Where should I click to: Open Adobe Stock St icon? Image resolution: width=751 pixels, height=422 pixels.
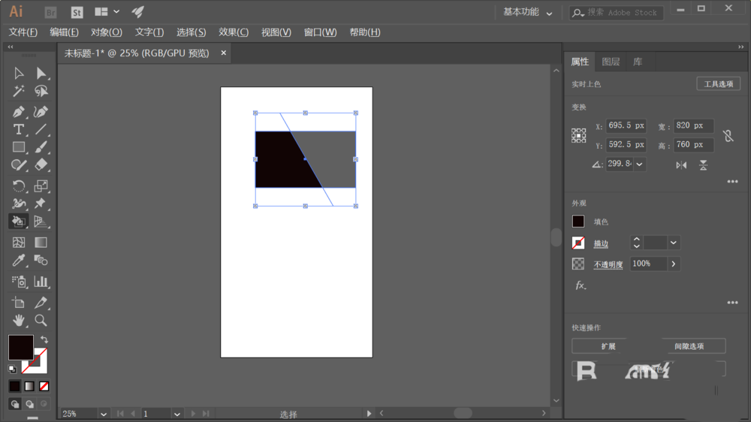77,13
